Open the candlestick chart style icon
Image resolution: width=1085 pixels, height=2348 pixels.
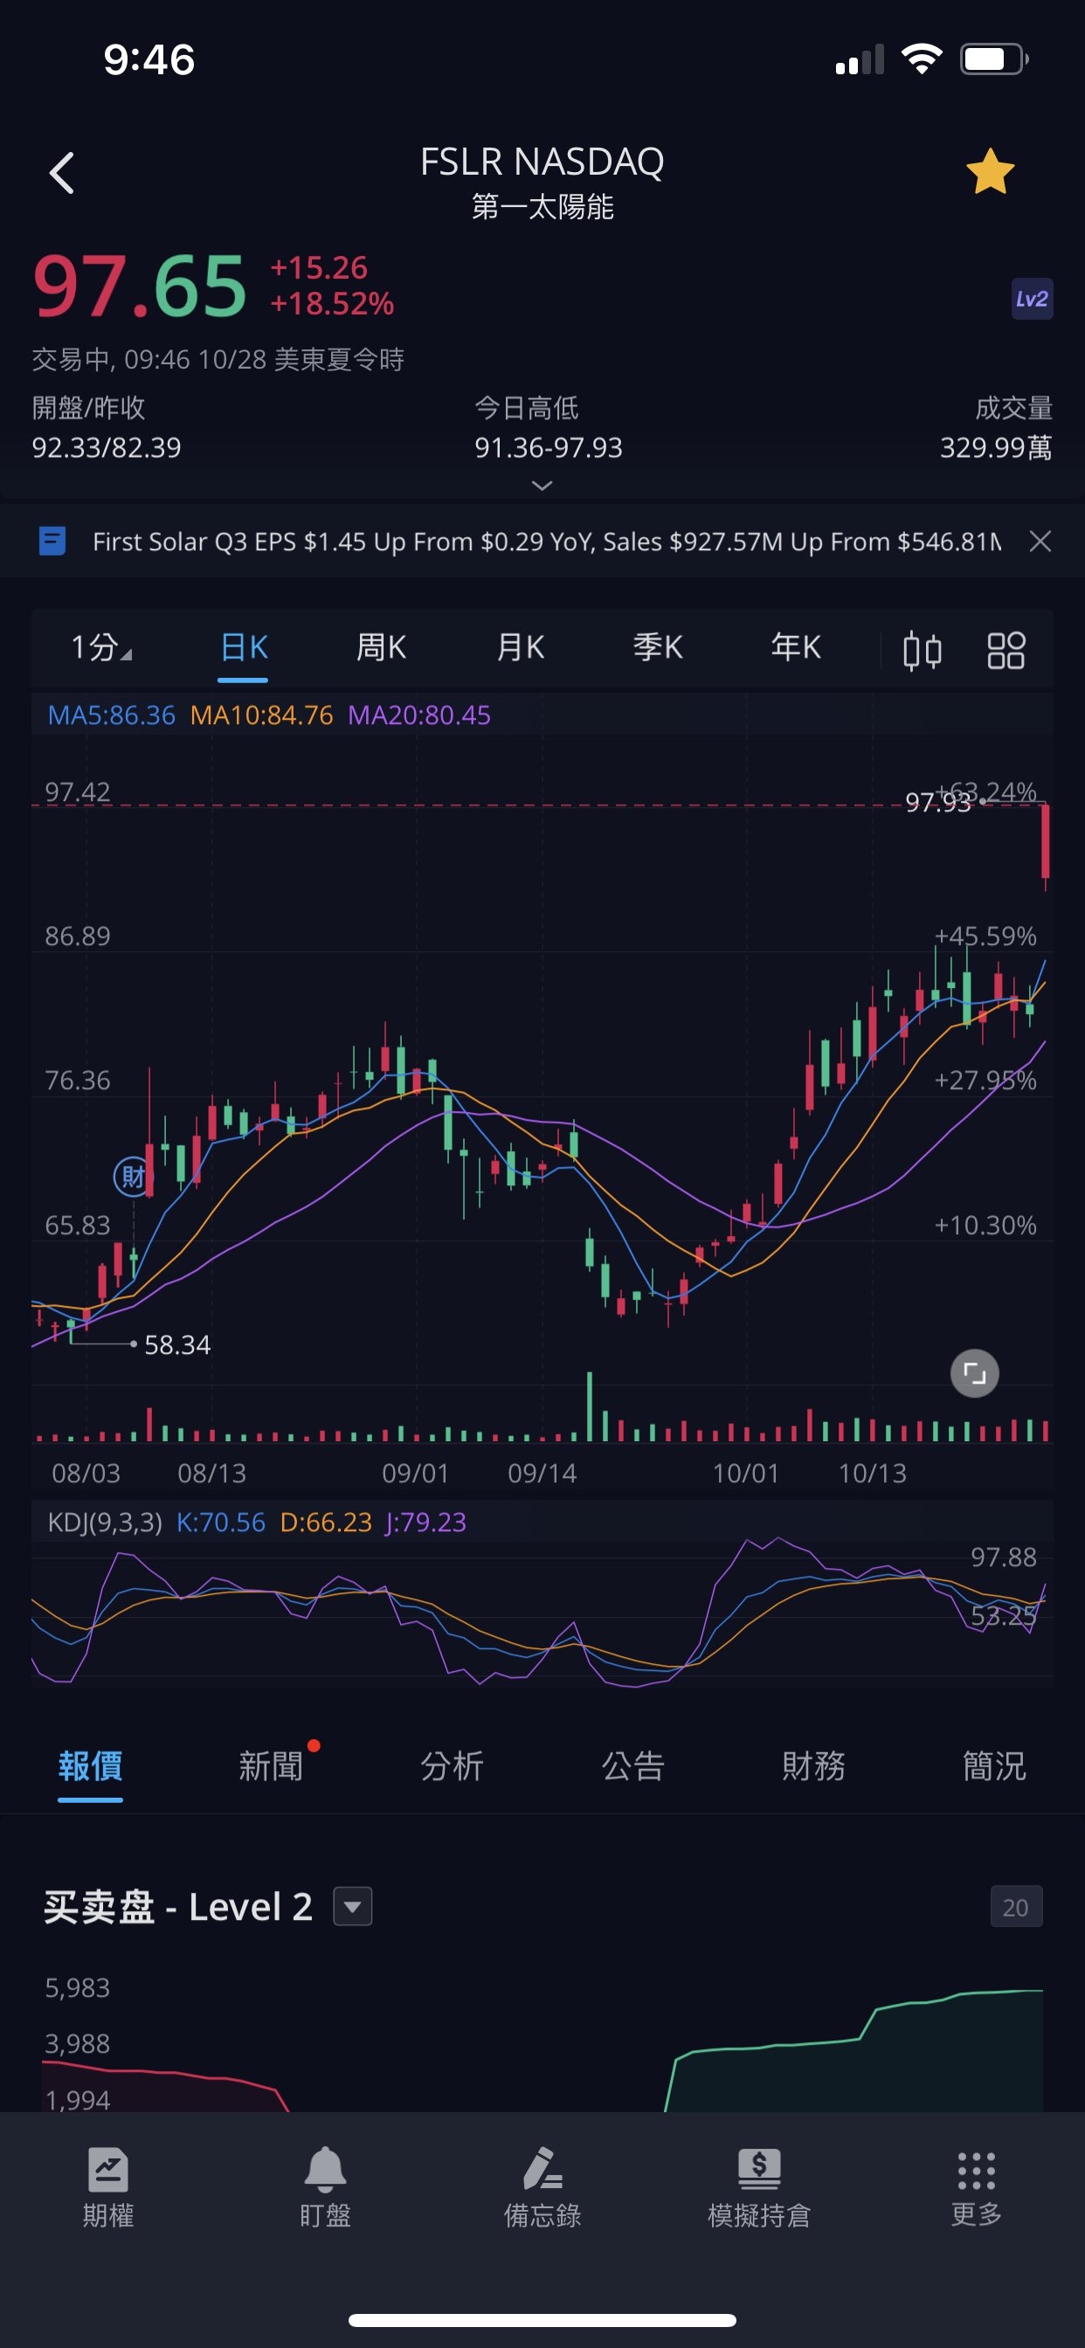922,651
